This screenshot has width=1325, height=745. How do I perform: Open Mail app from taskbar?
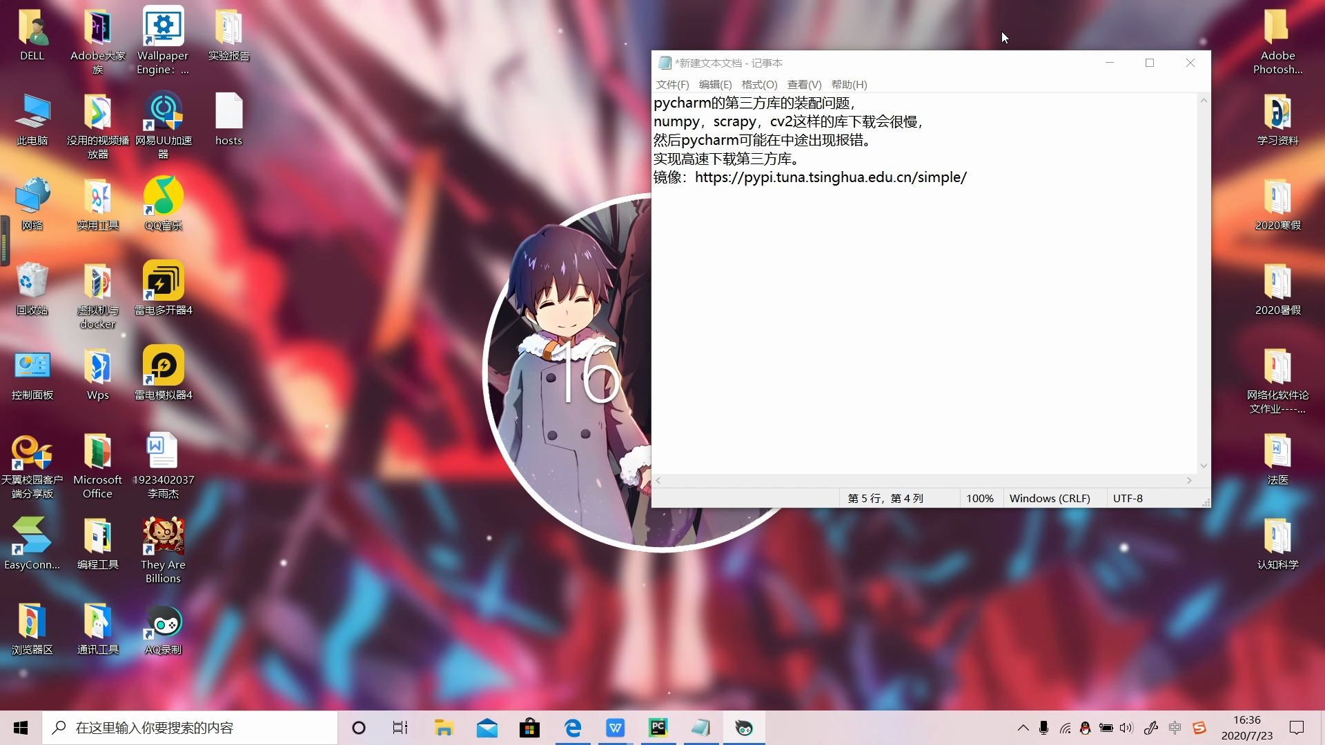point(487,728)
